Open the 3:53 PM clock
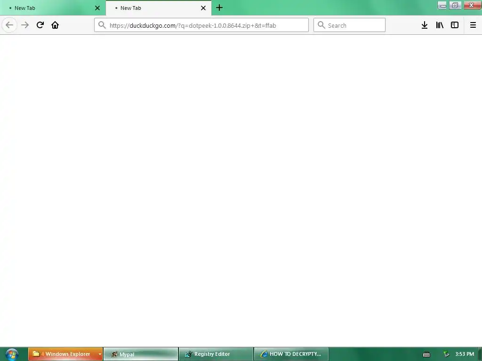 click(465, 354)
